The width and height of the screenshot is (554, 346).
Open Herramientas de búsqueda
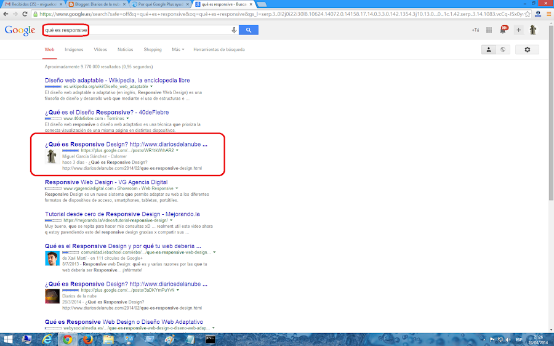point(219,49)
